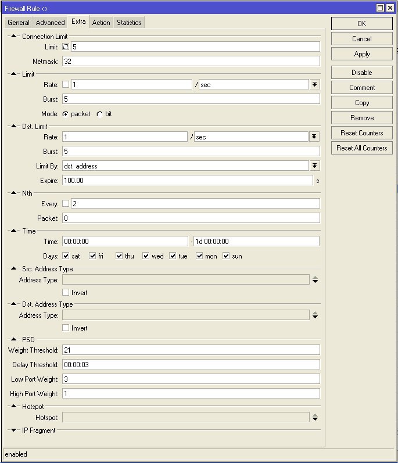This screenshot has width=398, height=463.
Task: Uncheck the thu day checkbox
Action: (x=119, y=256)
